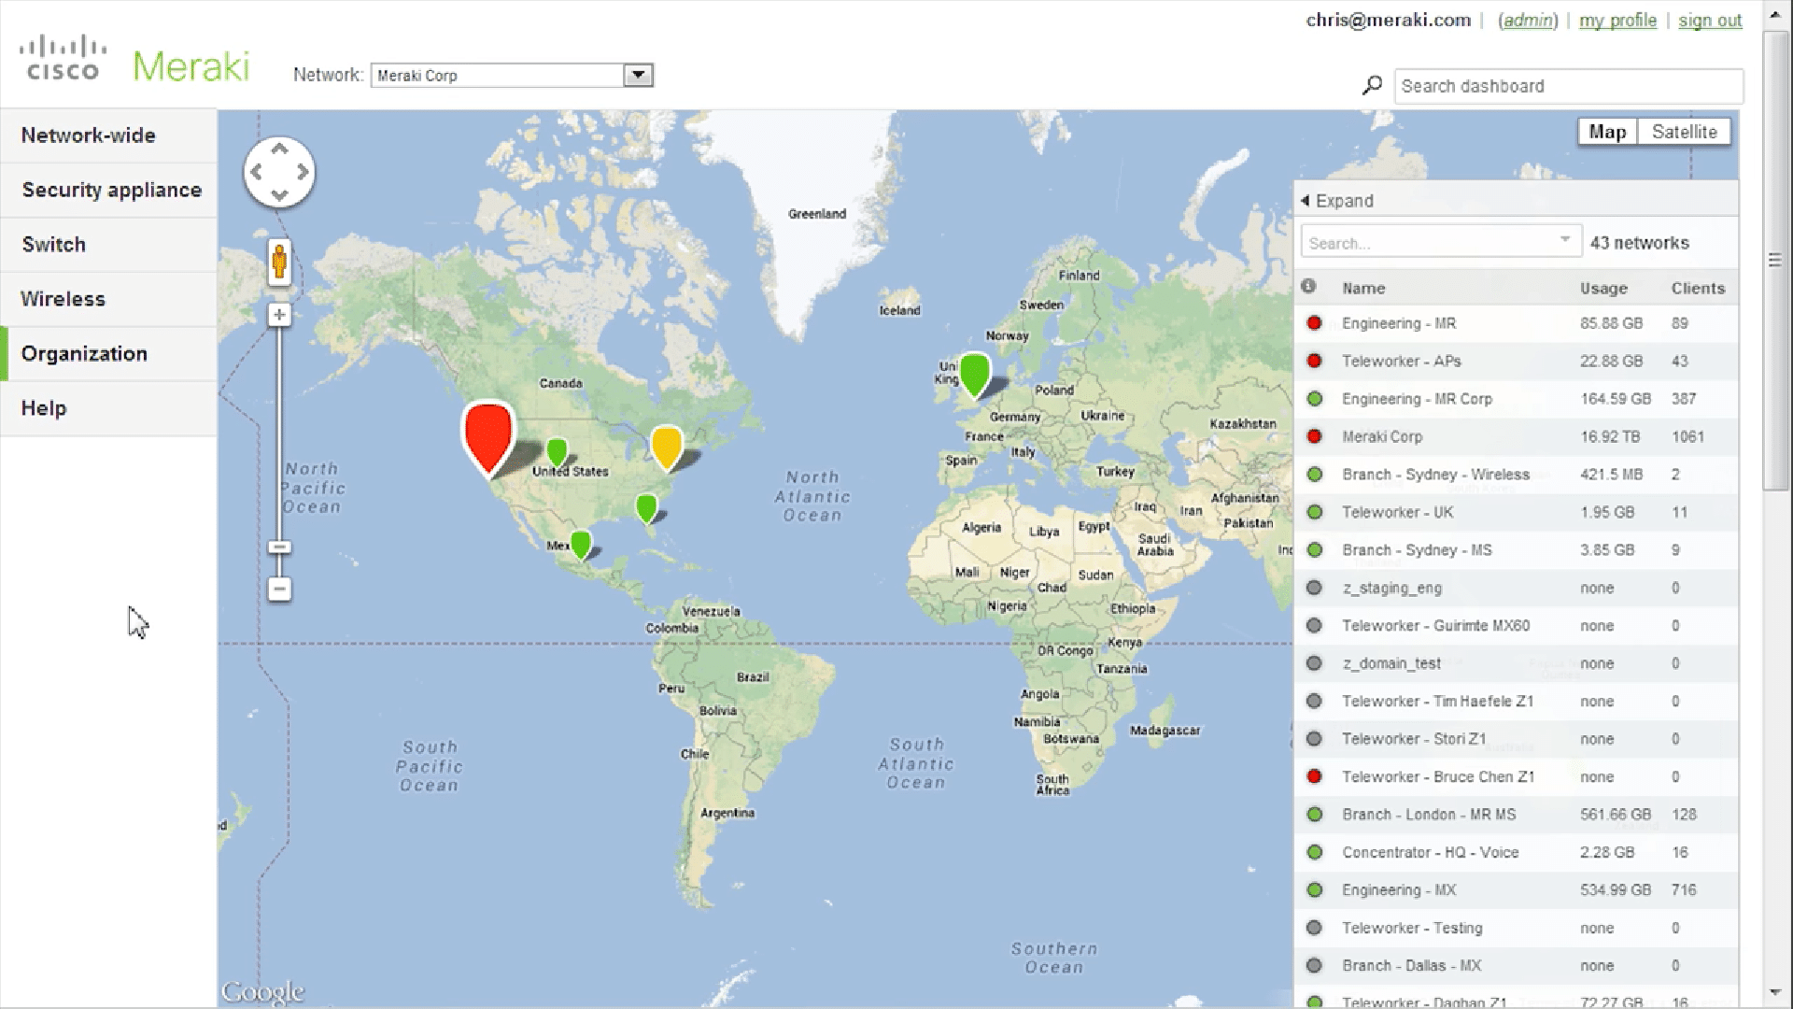
Task: Click green status dot for Engineering - MX
Action: pyautogui.click(x=1314, y=890)
